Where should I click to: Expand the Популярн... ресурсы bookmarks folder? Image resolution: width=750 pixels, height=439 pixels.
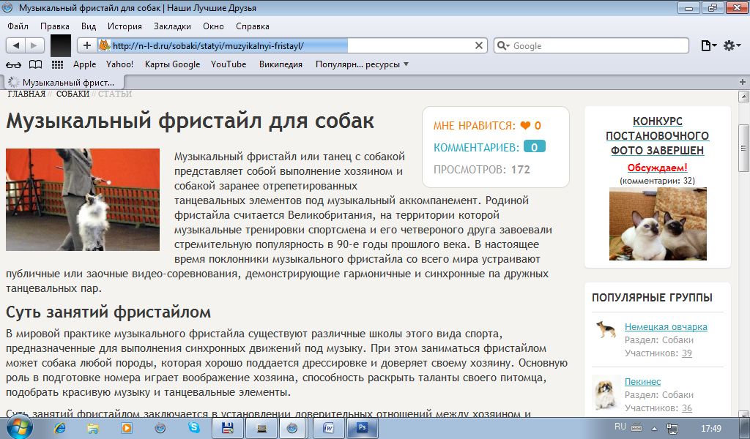362,64
